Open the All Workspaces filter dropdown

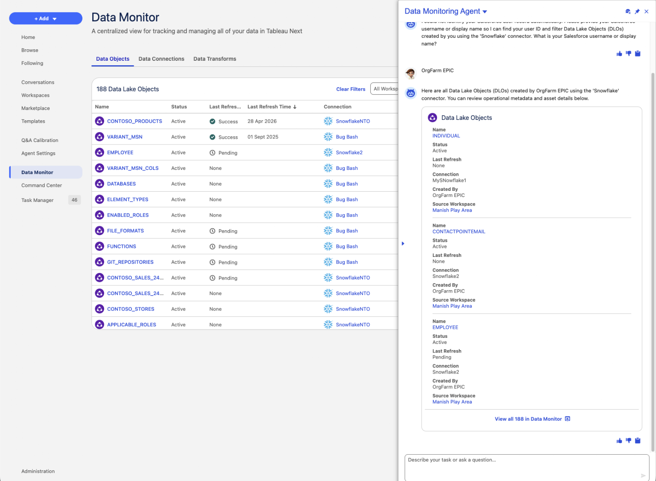click(x=385, y=89)
